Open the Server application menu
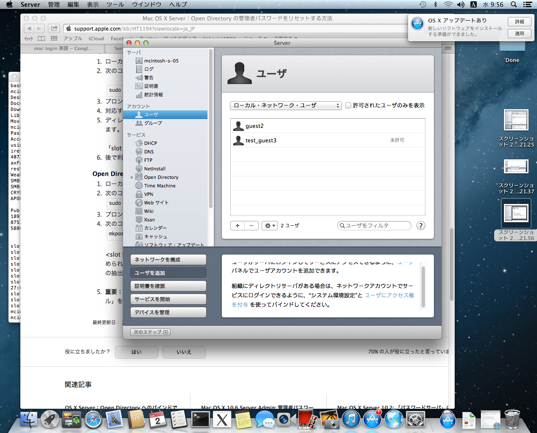 tap(30, 5)
